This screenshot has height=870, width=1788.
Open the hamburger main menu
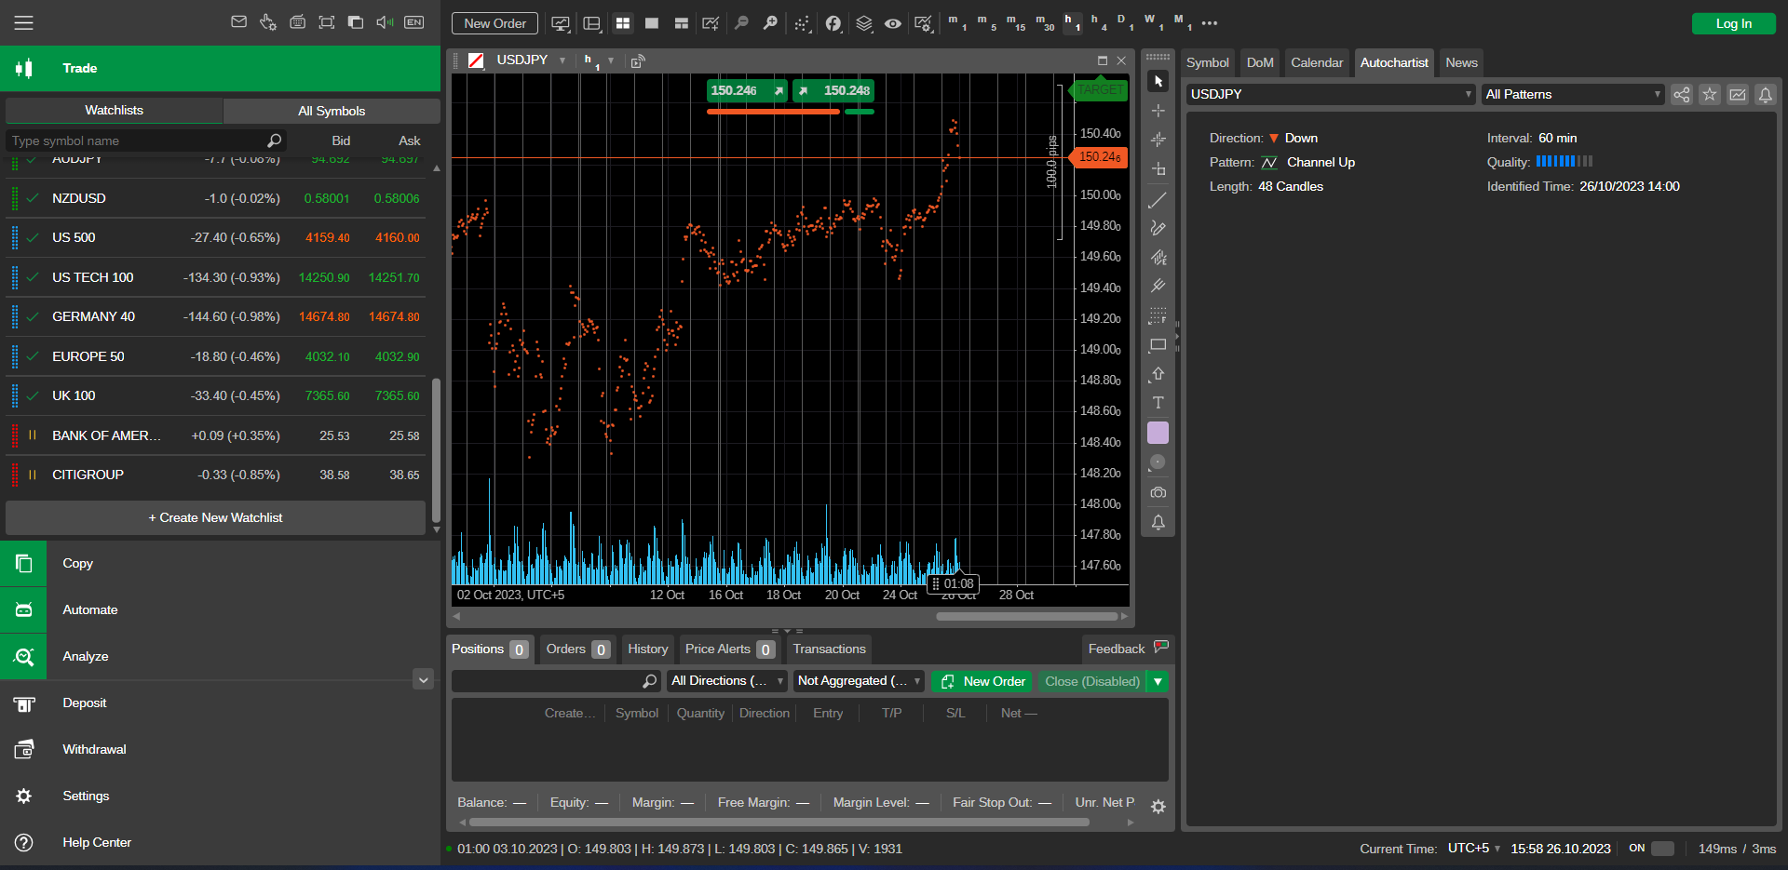pos(23,22)
